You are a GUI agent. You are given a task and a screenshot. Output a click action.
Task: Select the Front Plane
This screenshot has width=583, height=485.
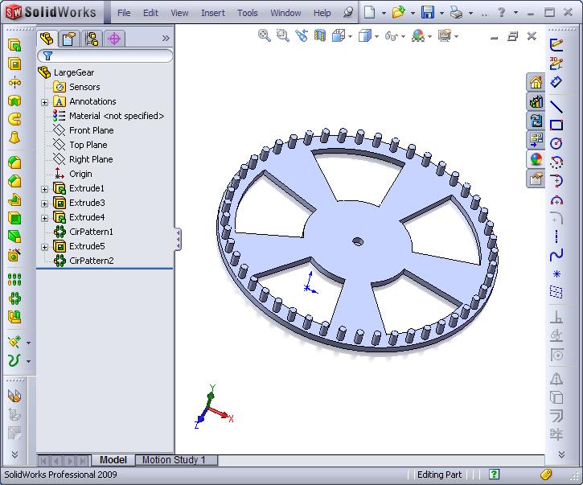[92, 130]
